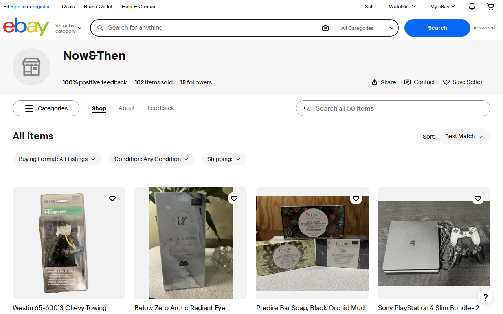503x314 pixels.
Task: Open Sony PlayStation 4 Slim Bundle listing title
Action: 429,308
